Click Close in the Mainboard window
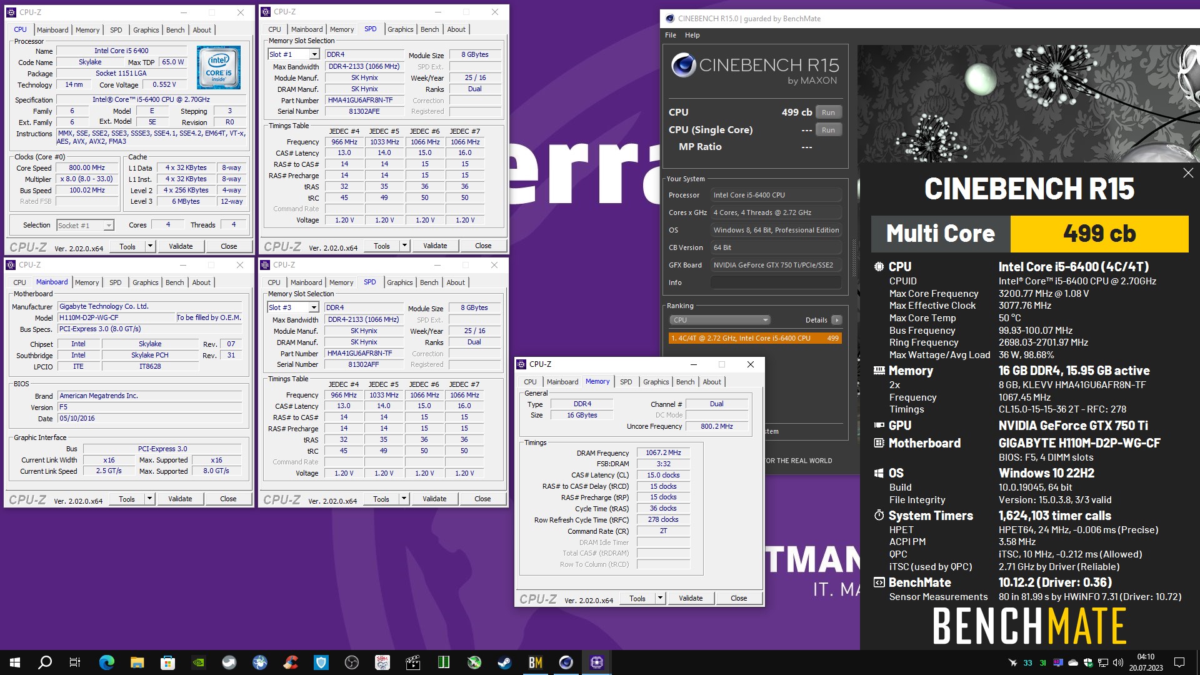This screenshot has width=1200, height=675. click(228, 499)
